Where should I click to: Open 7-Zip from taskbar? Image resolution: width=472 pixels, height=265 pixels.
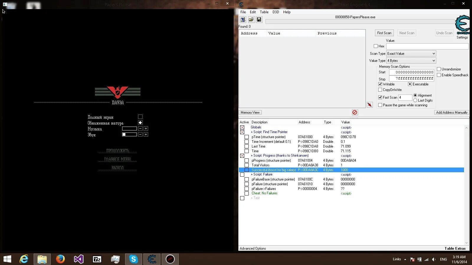tap(97, 259)
